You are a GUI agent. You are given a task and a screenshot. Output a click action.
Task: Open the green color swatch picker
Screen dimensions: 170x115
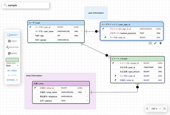[12, 60]
